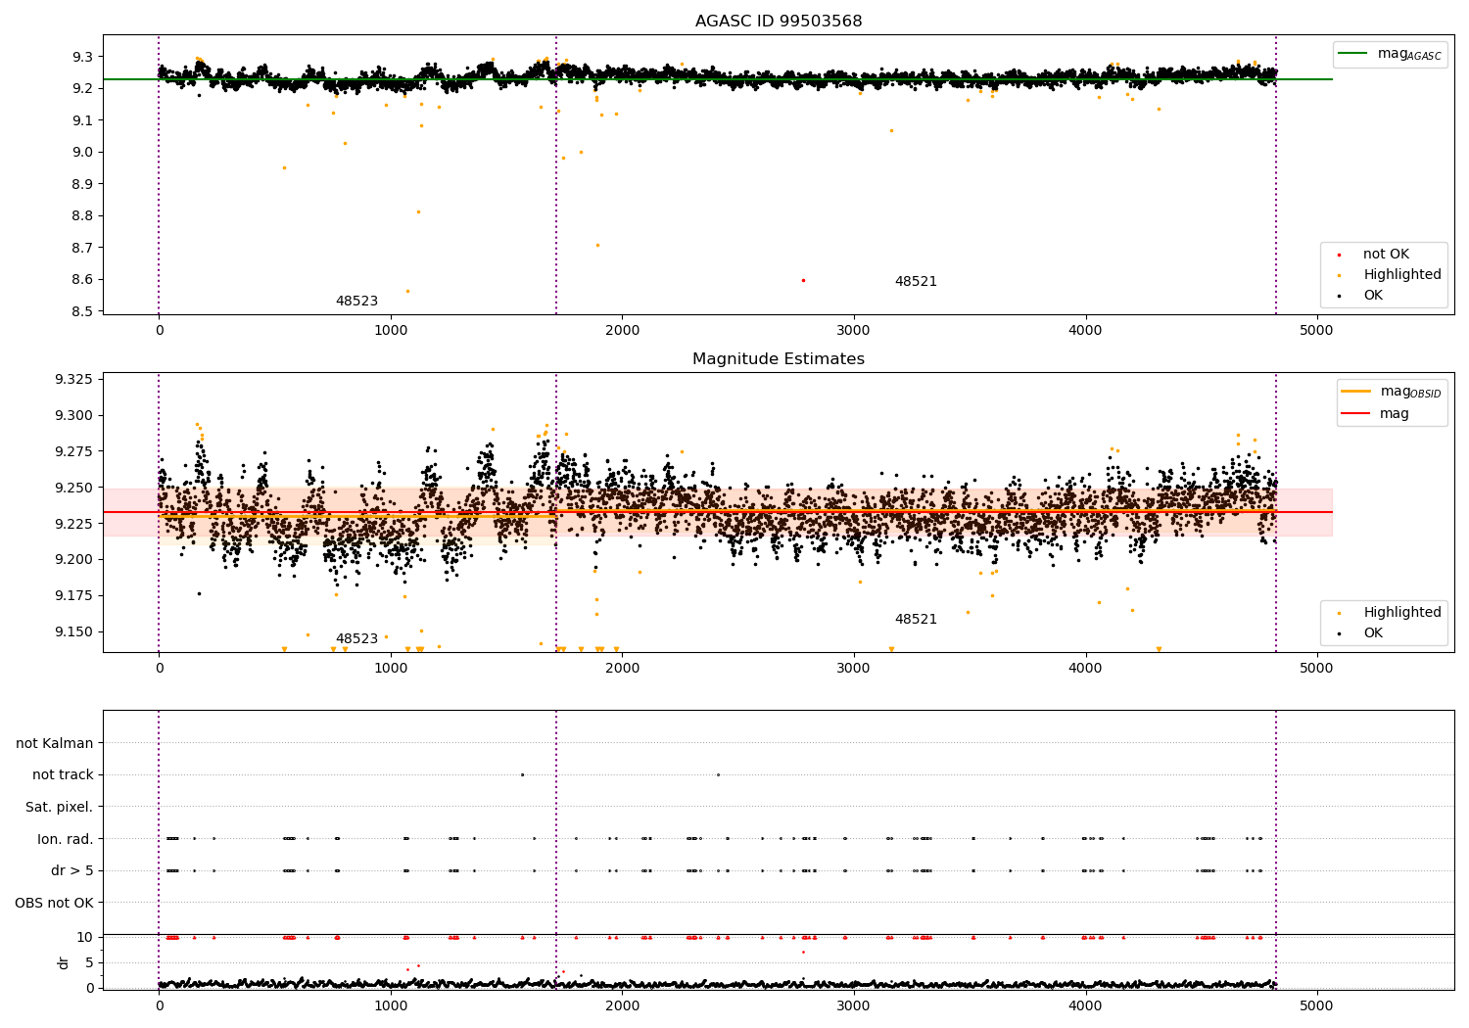Screen dimensions: 1469x1028
Task: Click the 8.6 tick on top plot
Action: click(x=83, y=279)
